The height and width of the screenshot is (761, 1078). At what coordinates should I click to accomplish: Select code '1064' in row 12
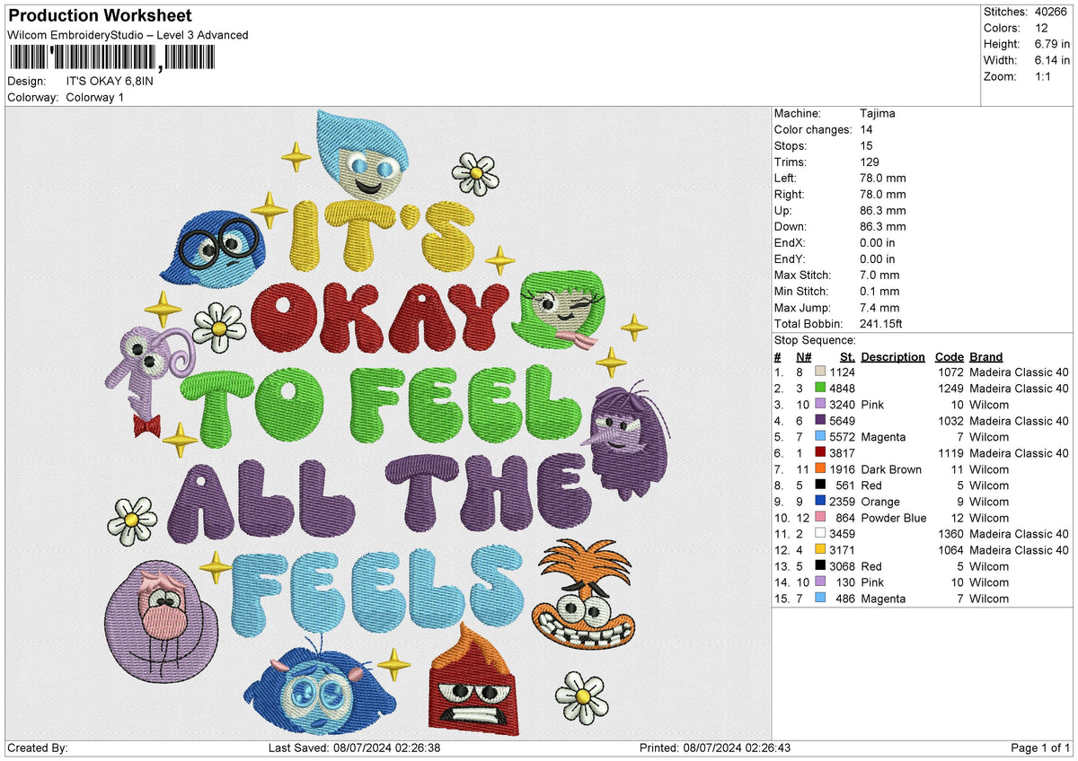tap(951, 550)
